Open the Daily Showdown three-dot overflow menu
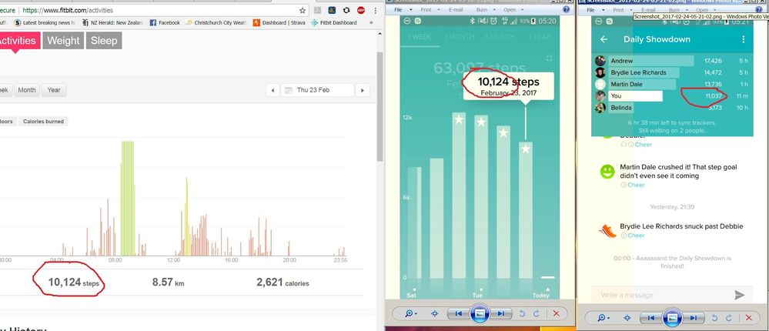This screenshot has height=331, width=769. coord(744,39)
